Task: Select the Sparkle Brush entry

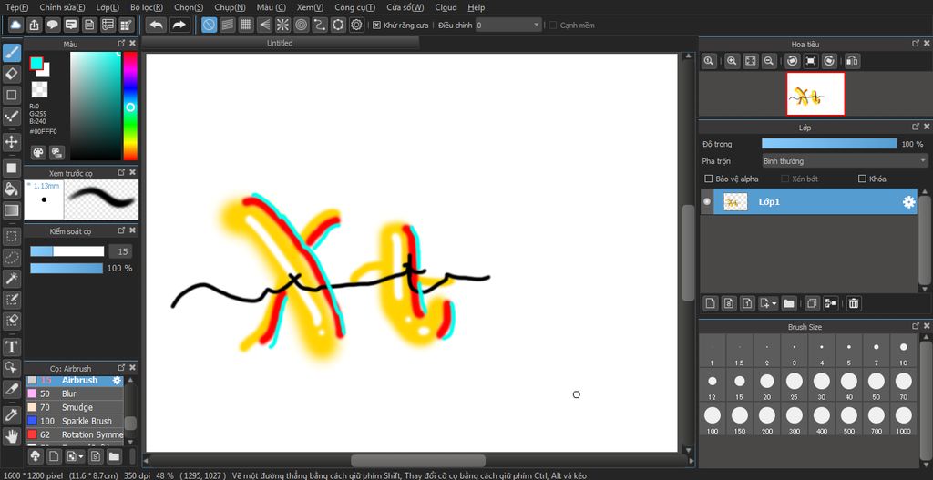Action: (x=75, y=421)
